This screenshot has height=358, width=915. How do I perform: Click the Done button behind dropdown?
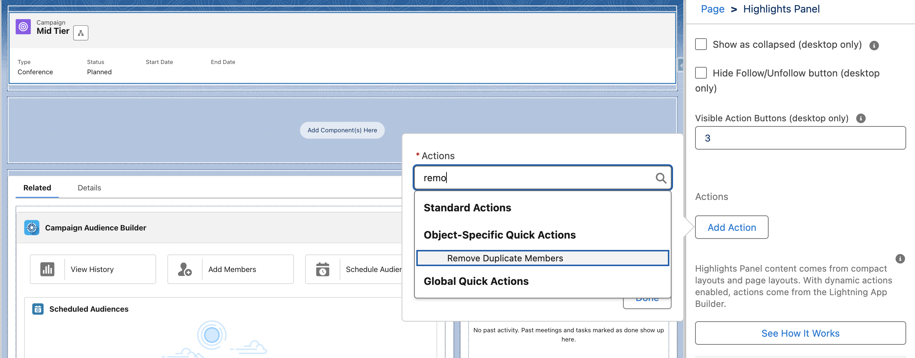[647, 304]
